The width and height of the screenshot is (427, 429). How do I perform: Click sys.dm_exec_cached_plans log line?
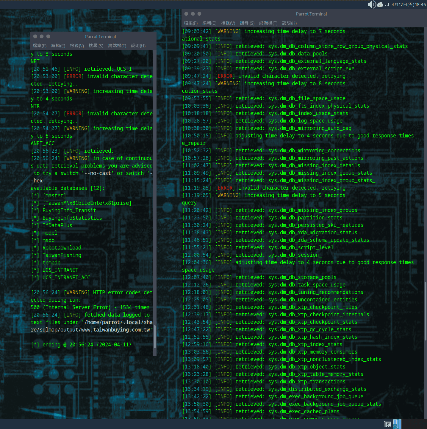pos(261,411)
